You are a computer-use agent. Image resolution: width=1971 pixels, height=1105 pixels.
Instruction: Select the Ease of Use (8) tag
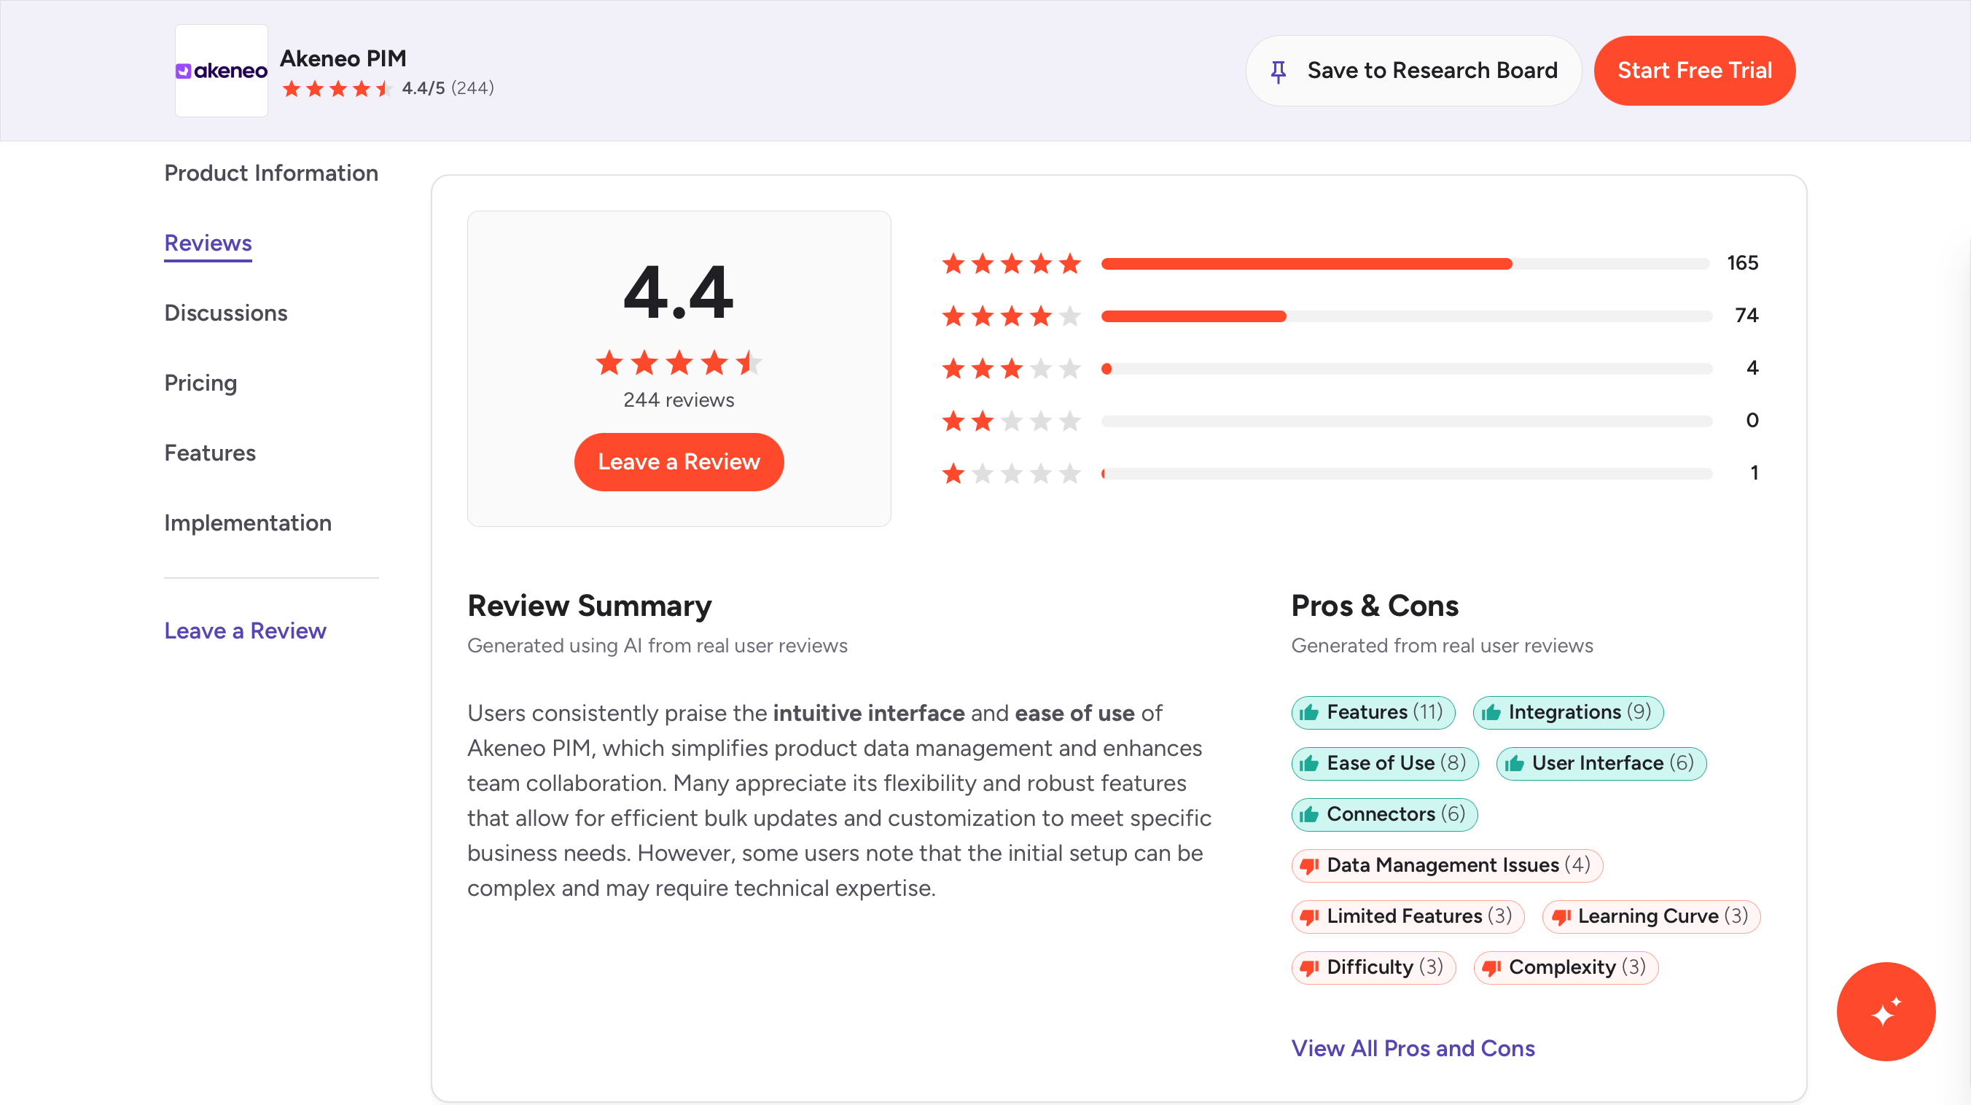1385,764
